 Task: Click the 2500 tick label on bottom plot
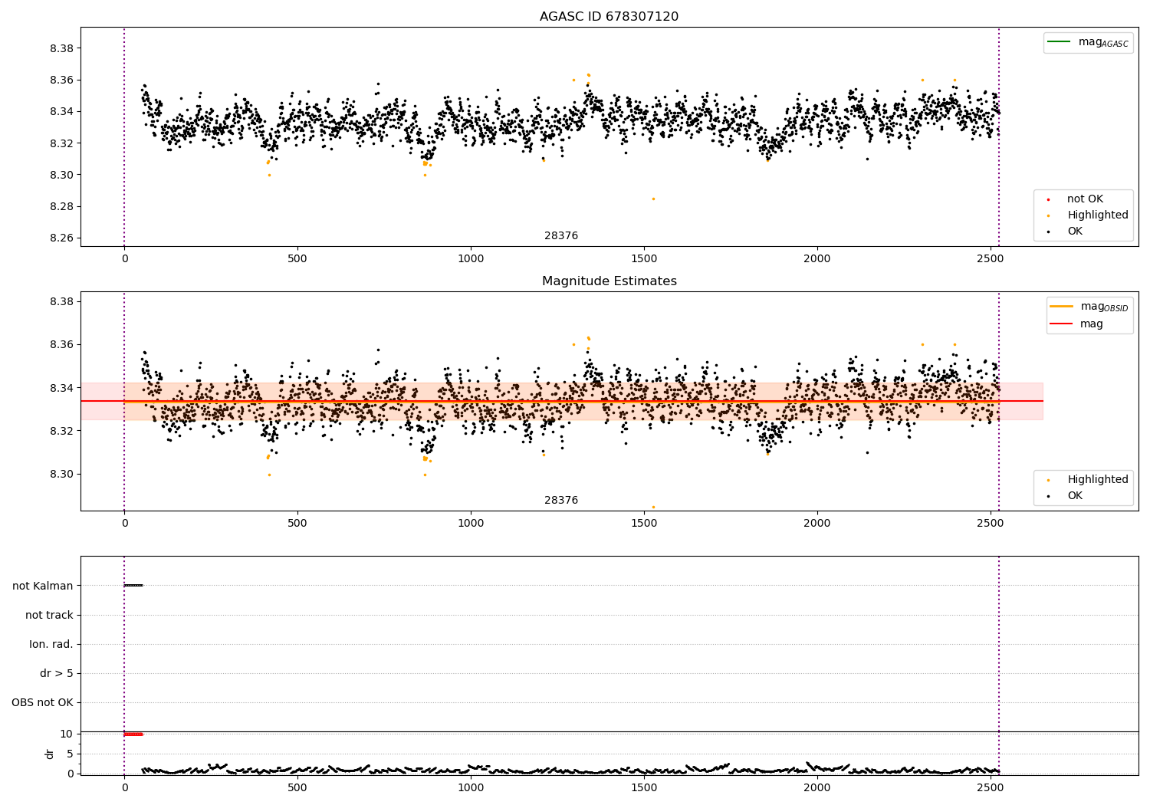pos(991,787)
